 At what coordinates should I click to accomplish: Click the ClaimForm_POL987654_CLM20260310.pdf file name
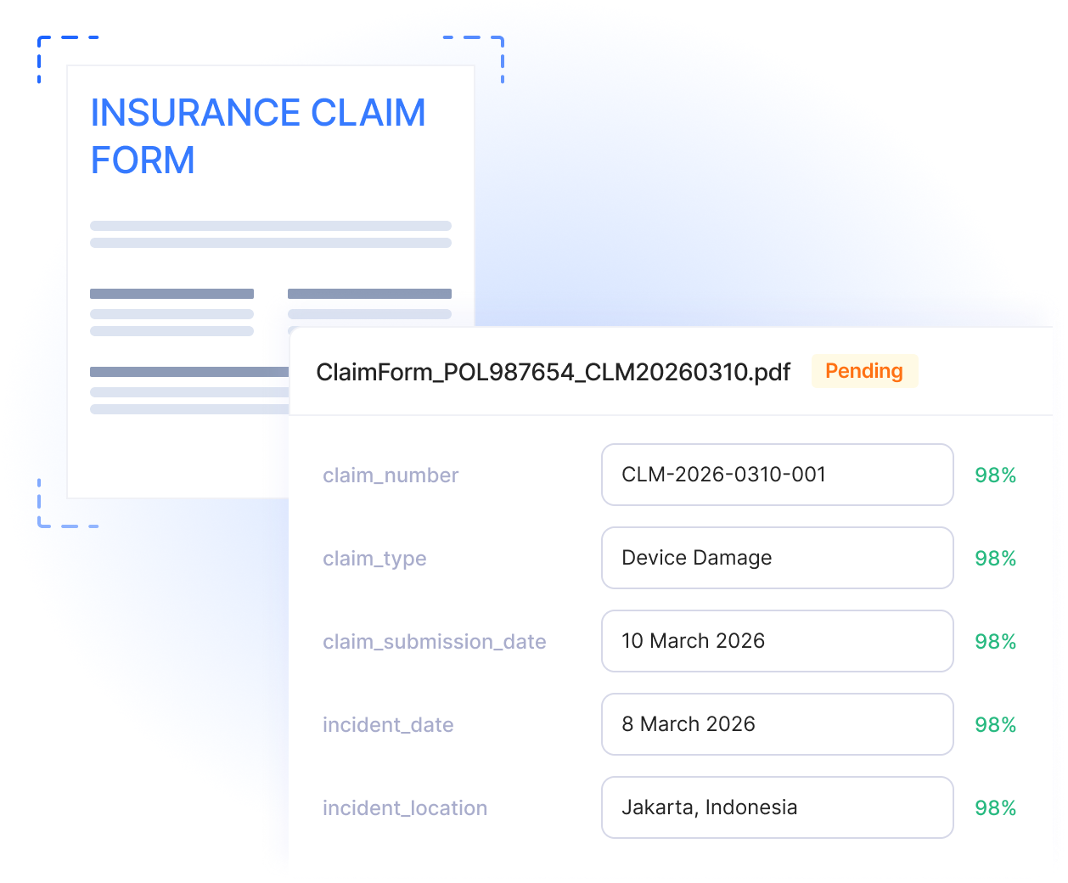click(x=553, y=372)
